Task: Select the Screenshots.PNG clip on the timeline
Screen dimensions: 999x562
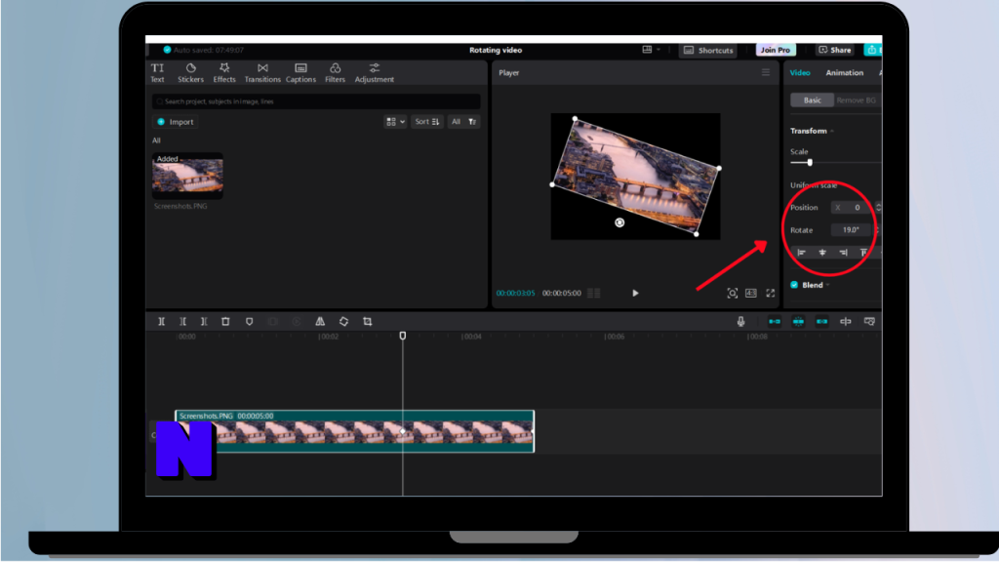Action: 355,431
